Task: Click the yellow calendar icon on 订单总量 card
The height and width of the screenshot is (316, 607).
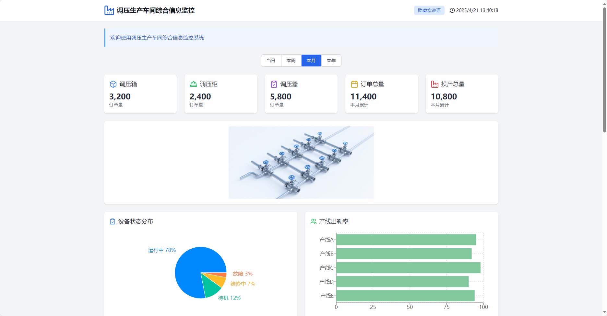Action: (x=354, y=84)
